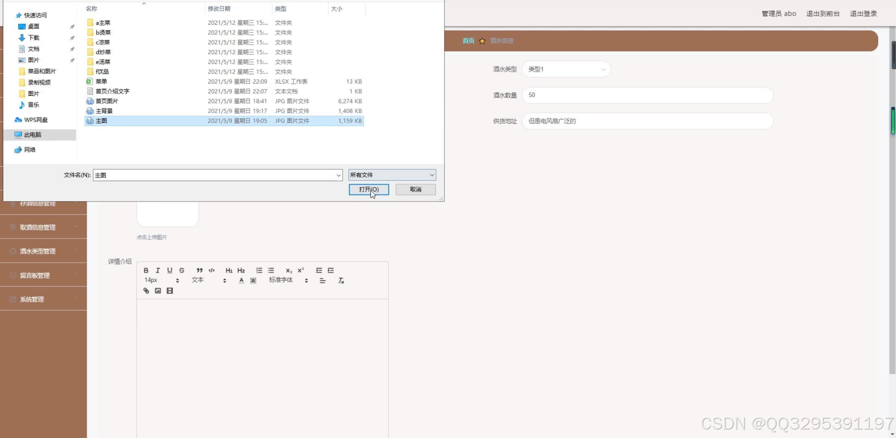Insert a hyperlink in the editor
The height and width of the screenshot is (438, 896).
146,291
